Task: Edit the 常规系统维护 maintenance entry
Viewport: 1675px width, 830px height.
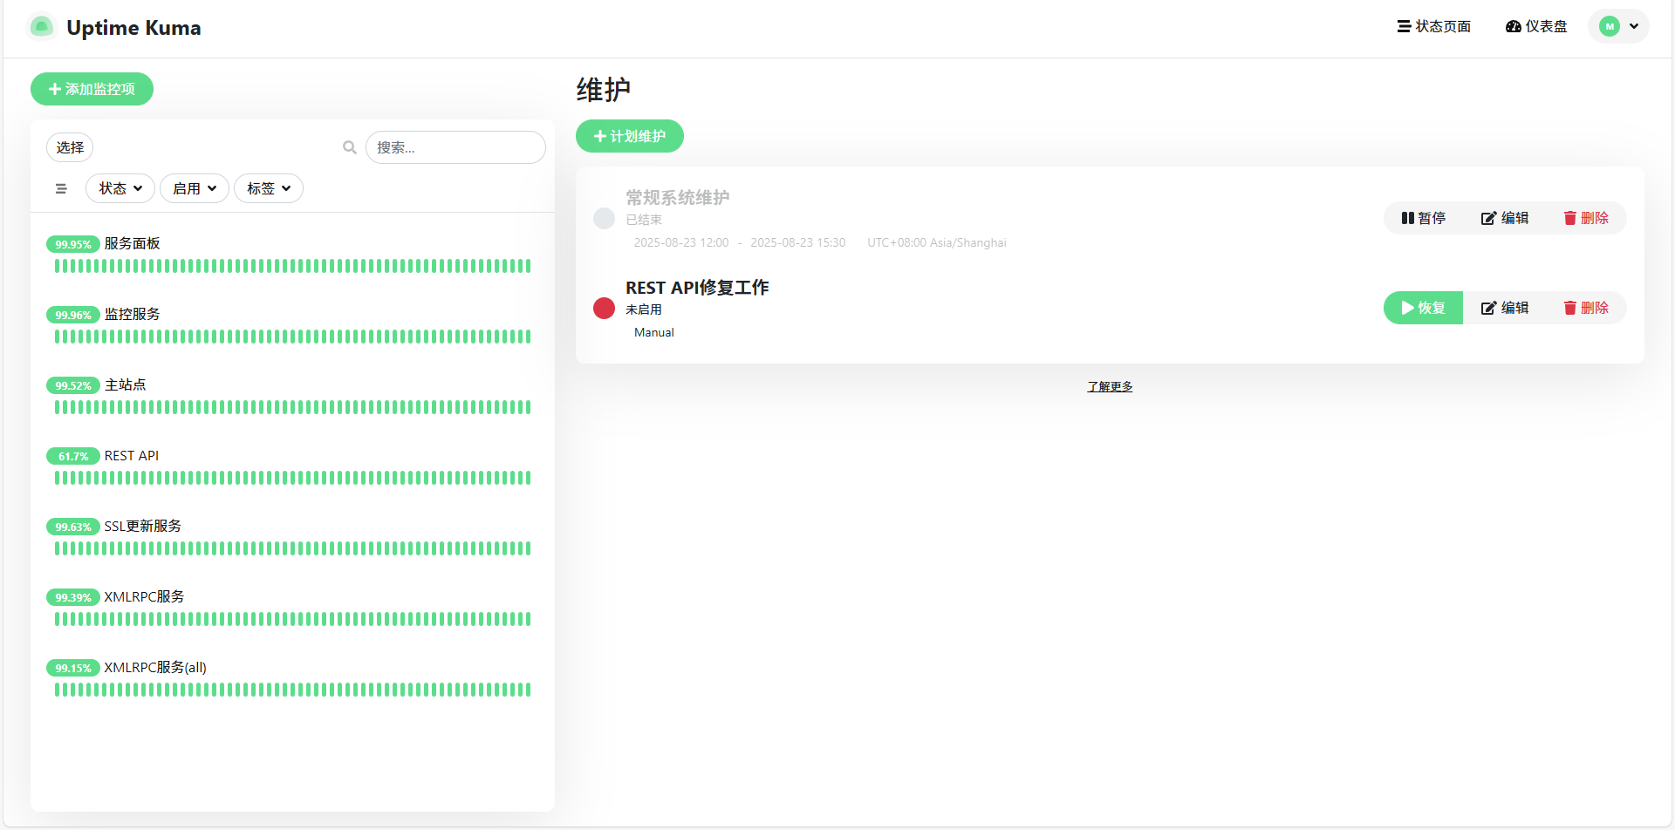Action: point(1505,218)
